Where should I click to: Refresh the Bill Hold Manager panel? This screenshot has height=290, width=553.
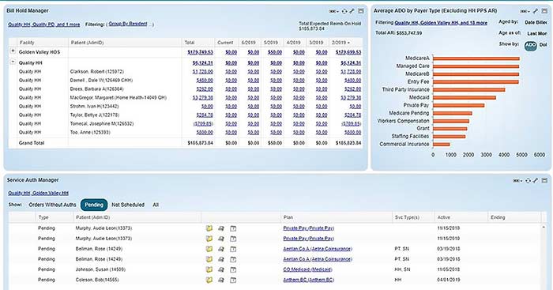click(344, 11)
